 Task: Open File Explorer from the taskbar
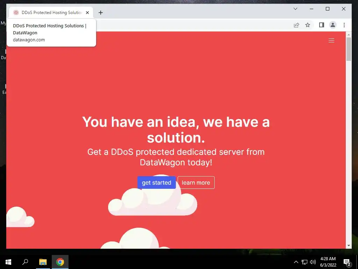(43, 262)
